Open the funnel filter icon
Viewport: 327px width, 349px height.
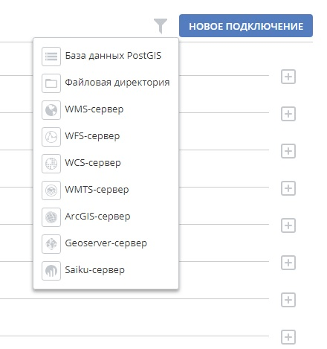(161, 25)
